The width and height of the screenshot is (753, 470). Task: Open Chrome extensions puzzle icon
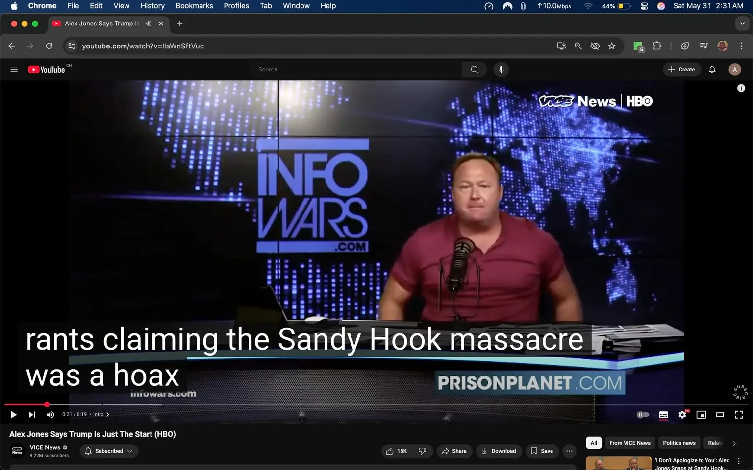point(657,46)
